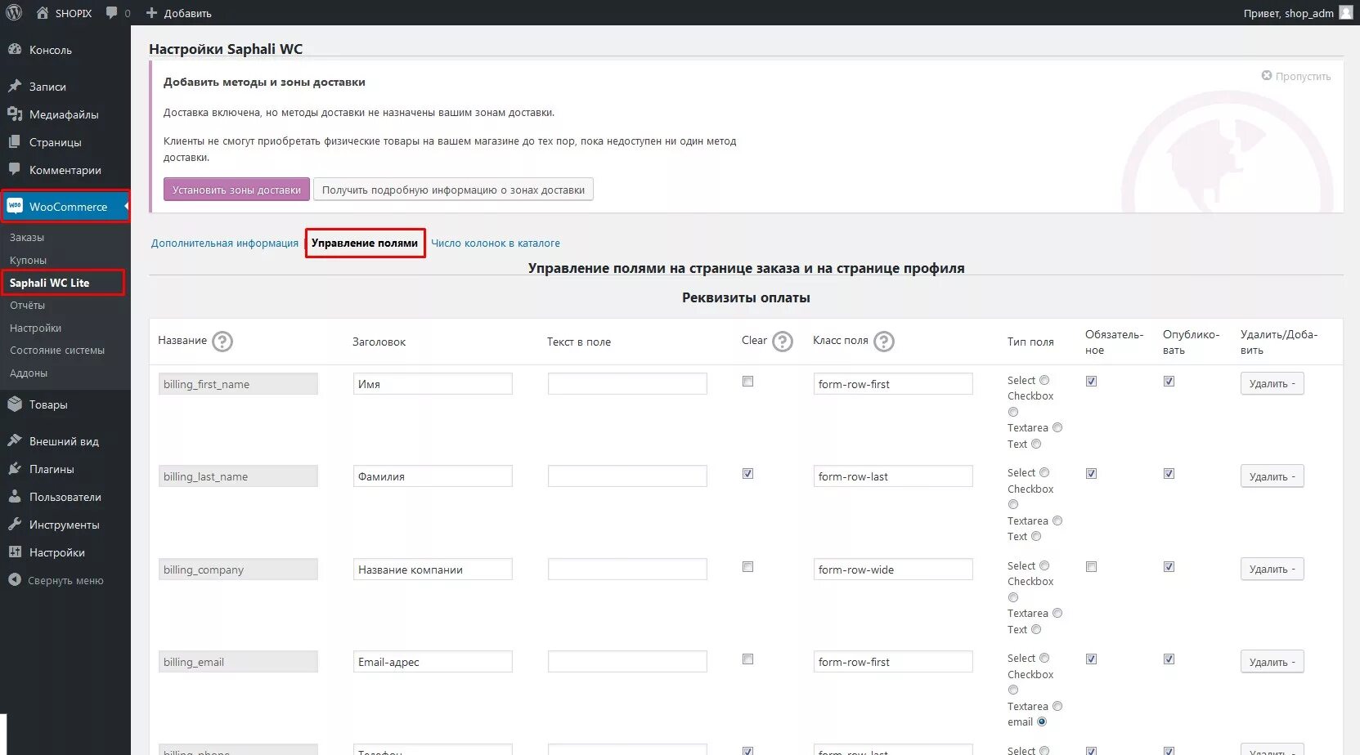Viewport: 1360px width, 755px height.
Task: Edit the Название компании header field
Action: pos(433,569)
